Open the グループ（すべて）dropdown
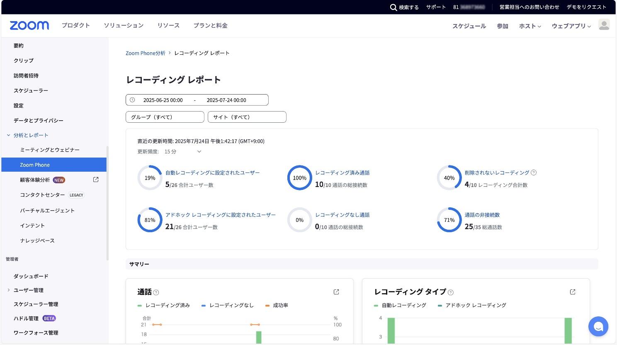The image size is (617, 345). point(165,117)
